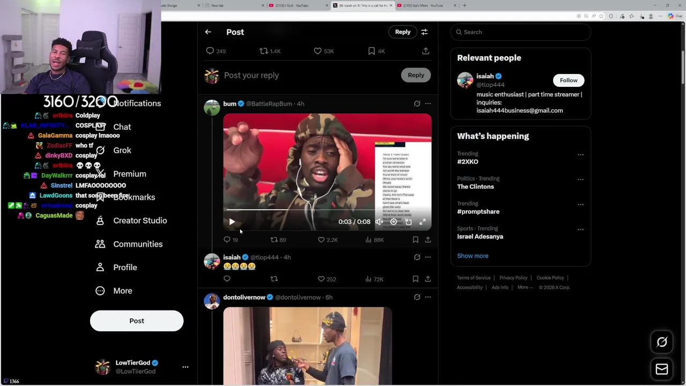View analytics for bum's post showing 88K
The image size is (686, 386).
[x=374, y=240]
